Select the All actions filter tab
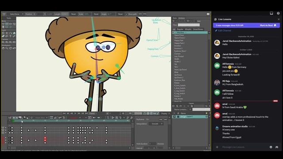This screenshot has width=283, height=159. click(x=174, y=29)
